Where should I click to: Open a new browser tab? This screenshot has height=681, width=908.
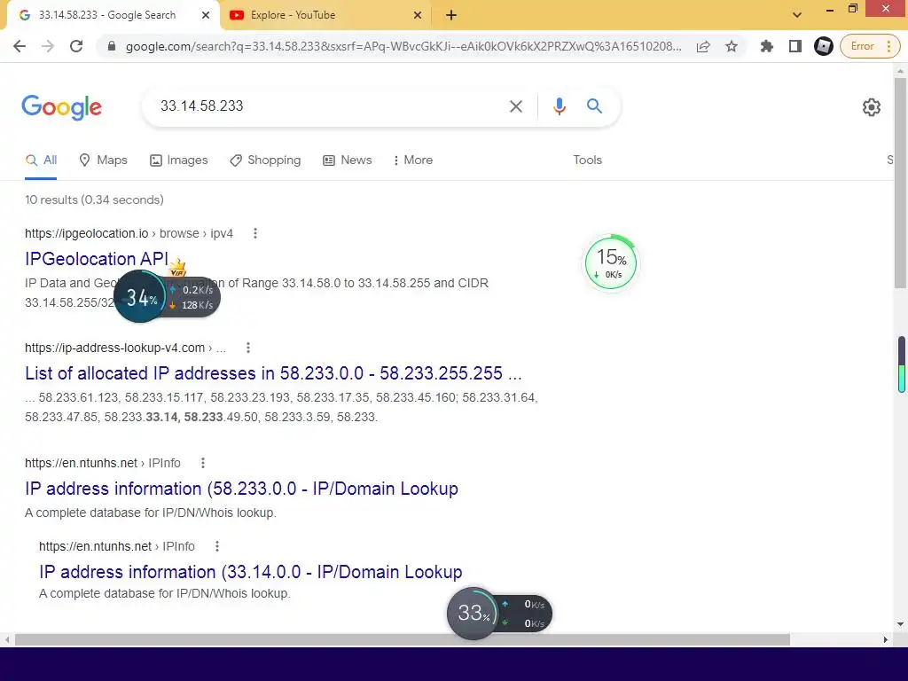coord(451,15)
